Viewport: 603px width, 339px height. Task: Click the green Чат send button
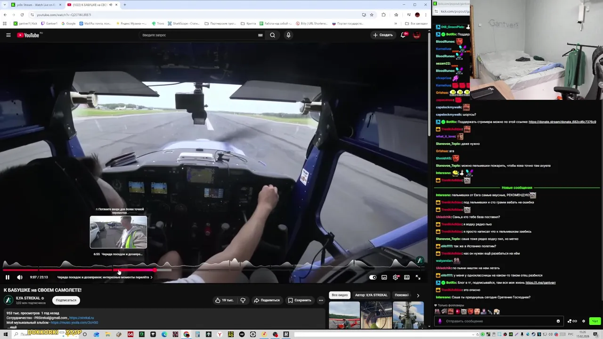pos(595,321)
